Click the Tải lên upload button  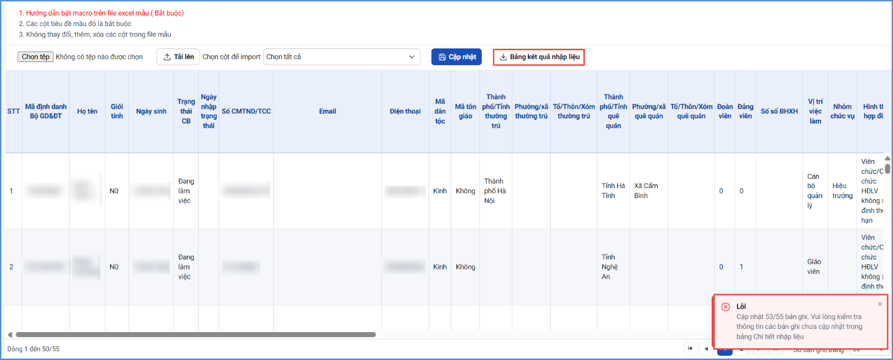pos(178,57)
